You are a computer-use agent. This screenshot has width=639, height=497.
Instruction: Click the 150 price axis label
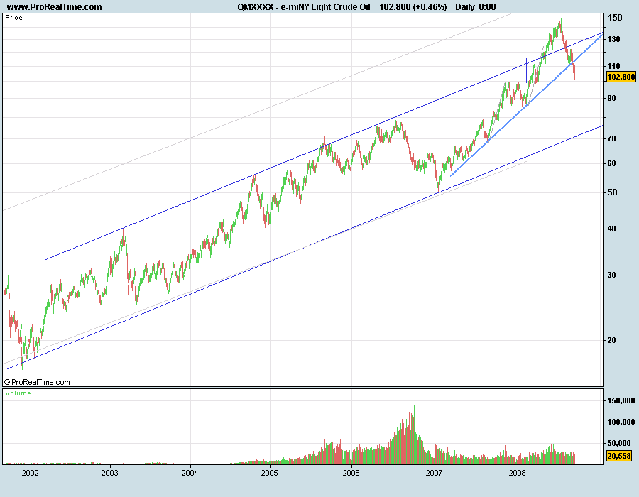click(615, 18)
